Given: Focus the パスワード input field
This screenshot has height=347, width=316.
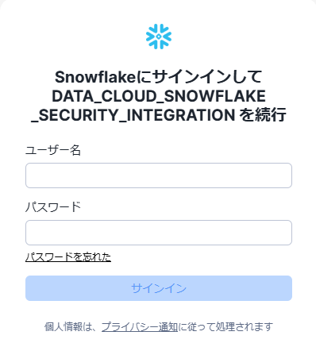Looking at the screenshot, I should 159,233.
